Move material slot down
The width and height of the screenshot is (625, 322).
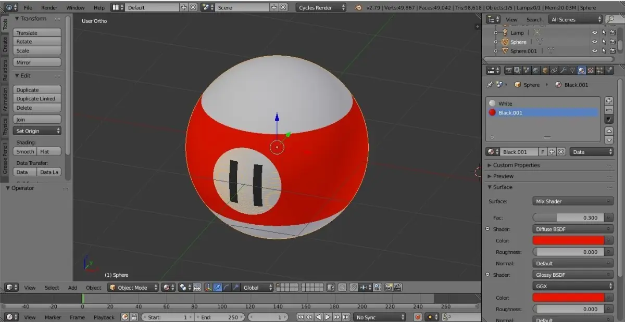(x=609, y=140)
